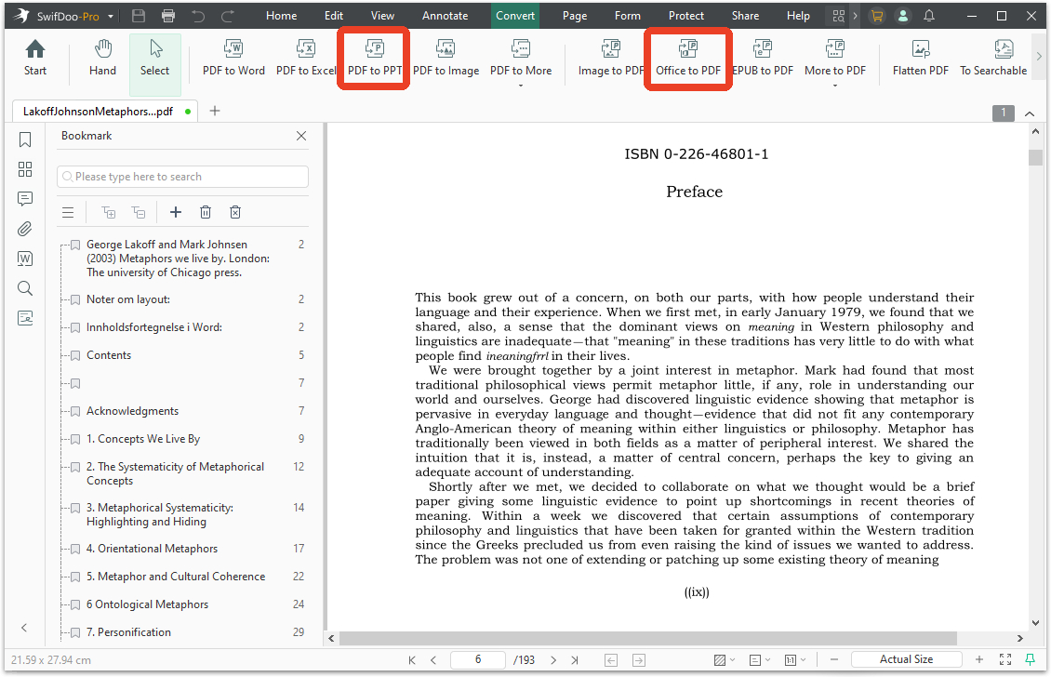Convert PDF to Image
Image resolution: width=1051 pixels, height=677 pixels.
coord(446,59)
